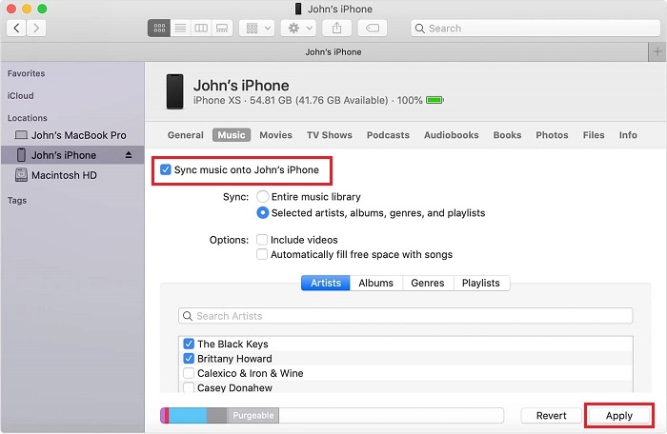Go back with the left arrow
The image size is (667, 434).
tap(16, 29)
